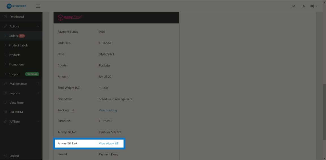The width and height of the screenshot is (326, 160).
Task: Open the Promotions page
Action: coord(21,64)
